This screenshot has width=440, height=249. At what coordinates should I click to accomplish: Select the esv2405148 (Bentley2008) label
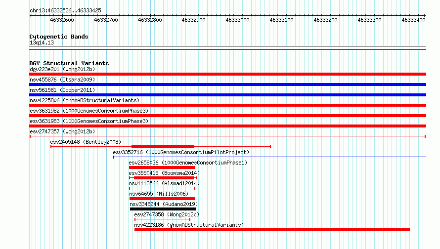[x=86, y=142]
